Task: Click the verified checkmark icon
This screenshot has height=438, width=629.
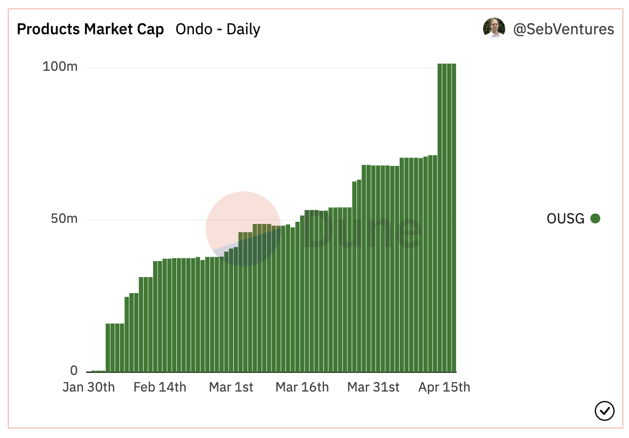Action: (604, 411)
